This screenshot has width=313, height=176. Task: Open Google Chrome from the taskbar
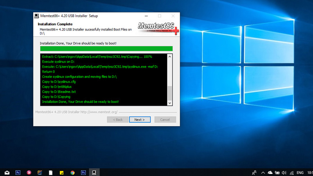coord(72,172)
